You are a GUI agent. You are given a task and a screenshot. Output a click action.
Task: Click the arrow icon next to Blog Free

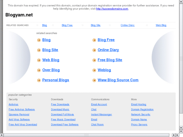[94, 40]
